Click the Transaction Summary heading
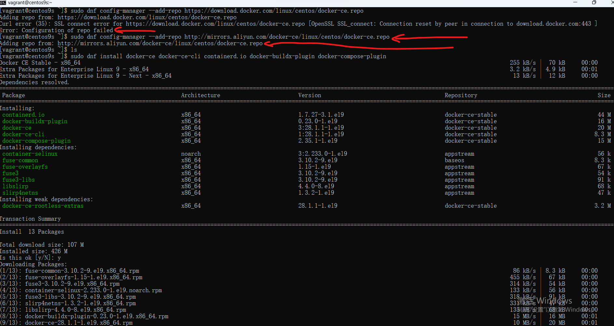The image size is (614, 326). point(30,218)
